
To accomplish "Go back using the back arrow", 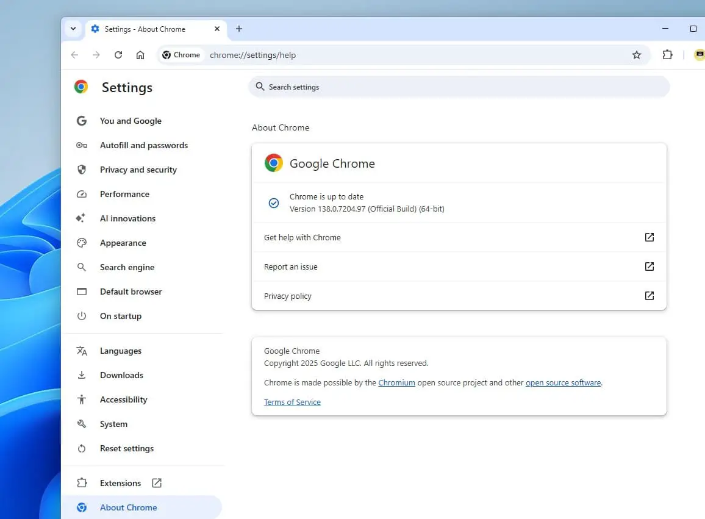I will click(x=74, y=55).
